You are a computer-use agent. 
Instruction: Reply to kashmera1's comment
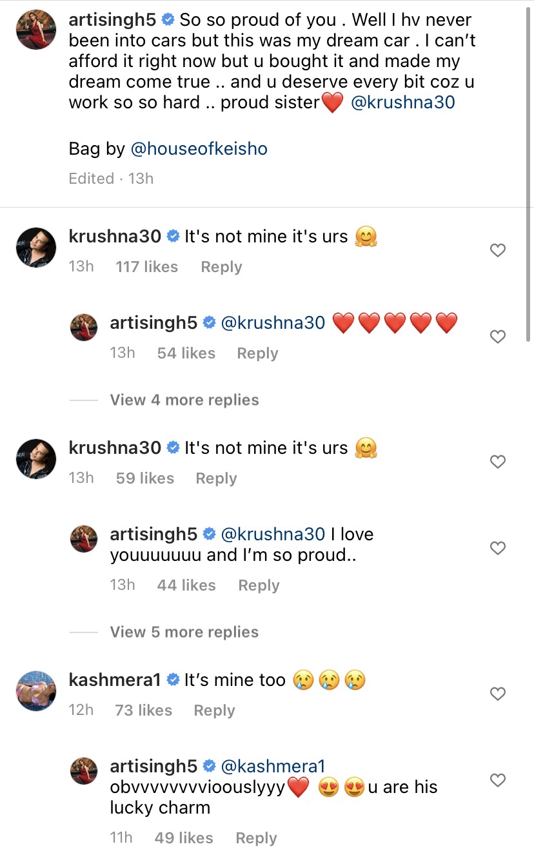(213, 710)
